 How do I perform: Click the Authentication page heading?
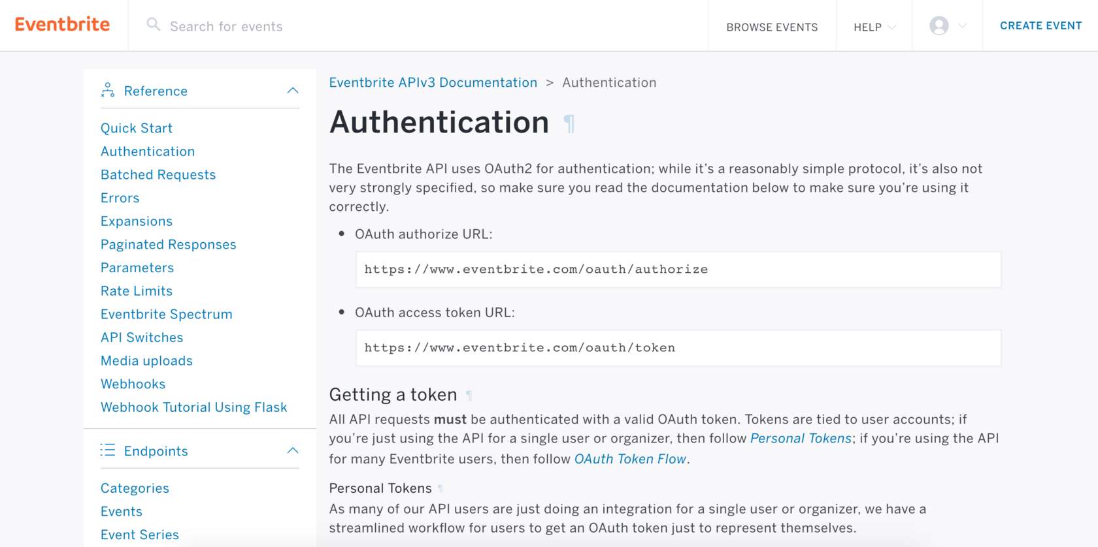tap(439, 122)
